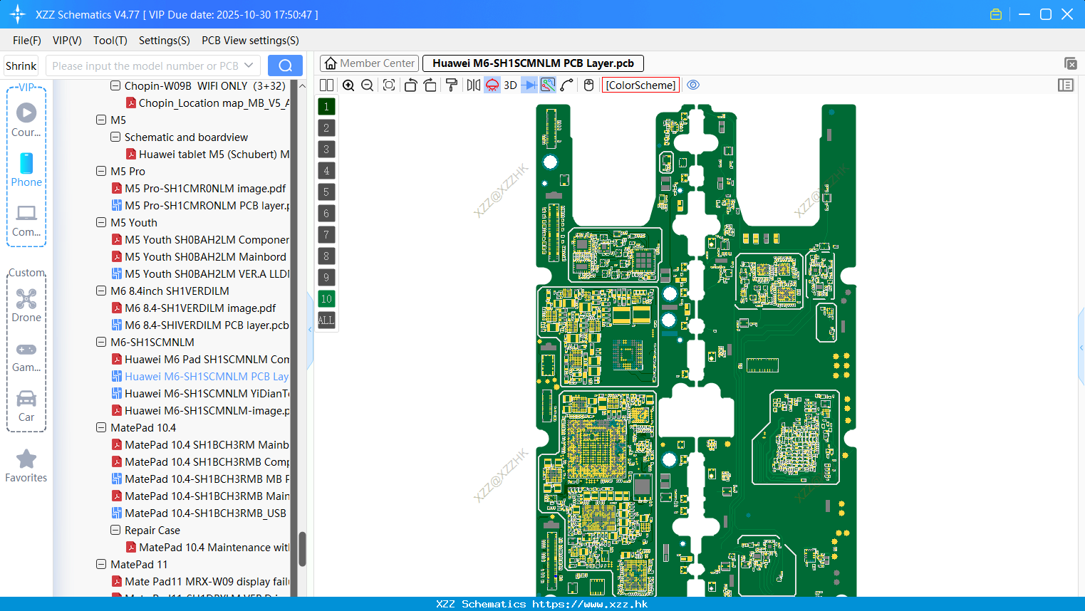
Task: Rotate board clockwise
Action: pyautogui.click(x=430, y=85)
